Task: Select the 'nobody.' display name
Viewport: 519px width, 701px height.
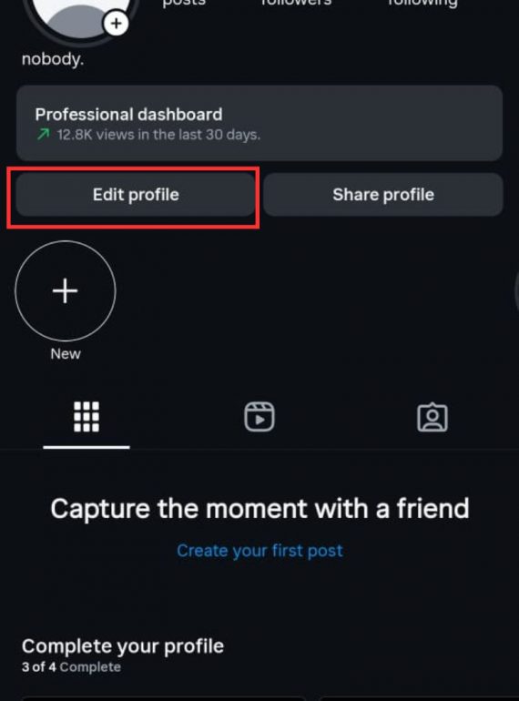Action: [53, 59]
